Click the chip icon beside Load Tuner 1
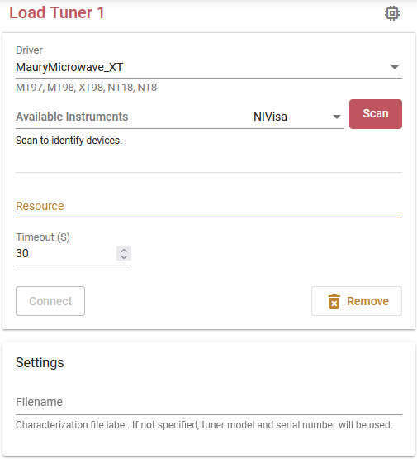Screen dimensions: 417x459 click(x=392, y=13)
